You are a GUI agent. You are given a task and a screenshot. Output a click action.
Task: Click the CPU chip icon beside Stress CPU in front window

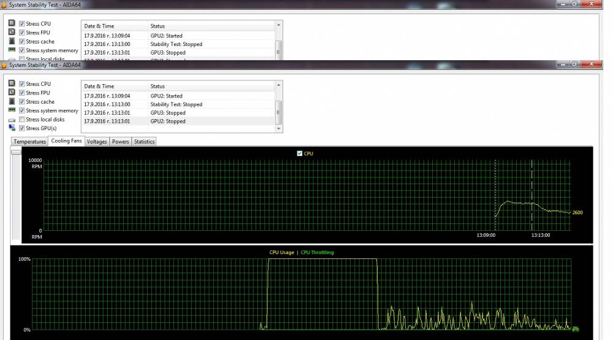[x=12, y=83]
